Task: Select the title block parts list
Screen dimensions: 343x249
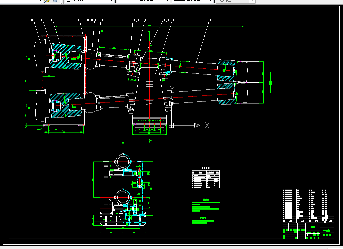Action: coord(308,206)
